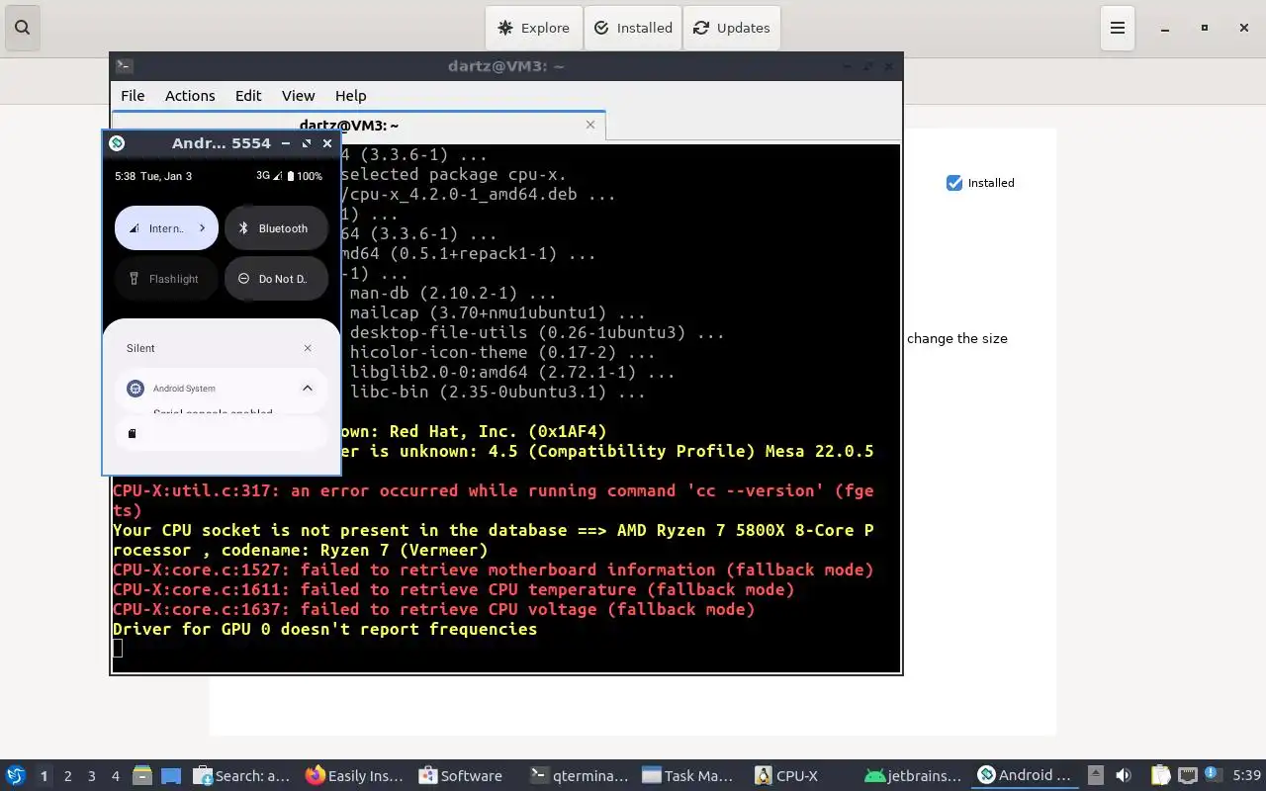Open the network tray icon

[x=1188, y=775]
